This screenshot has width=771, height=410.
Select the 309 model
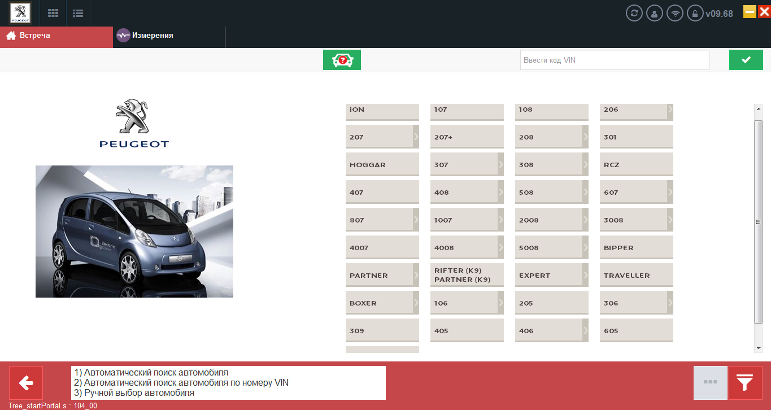382,330
